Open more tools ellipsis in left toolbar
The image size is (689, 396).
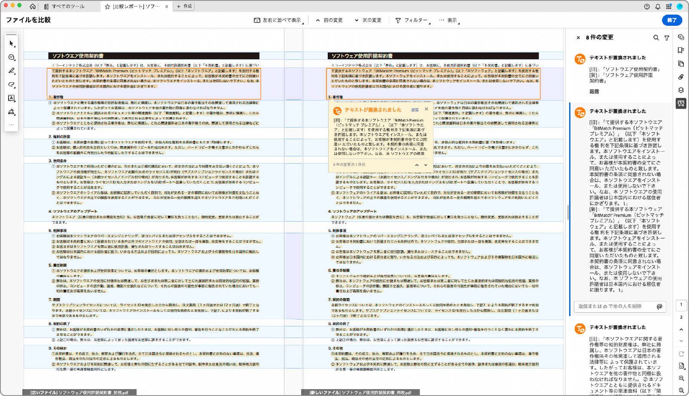[12, 125]
